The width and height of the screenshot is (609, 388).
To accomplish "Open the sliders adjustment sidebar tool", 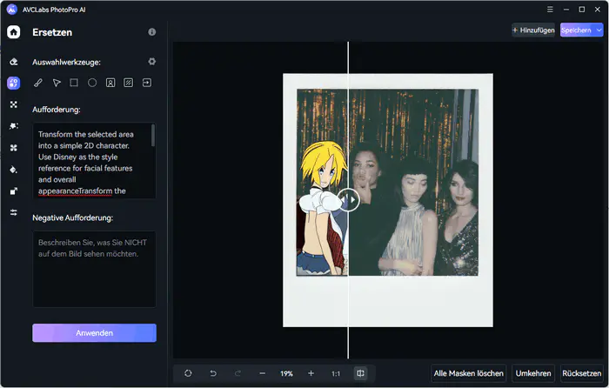I will (x=14, y=212).
